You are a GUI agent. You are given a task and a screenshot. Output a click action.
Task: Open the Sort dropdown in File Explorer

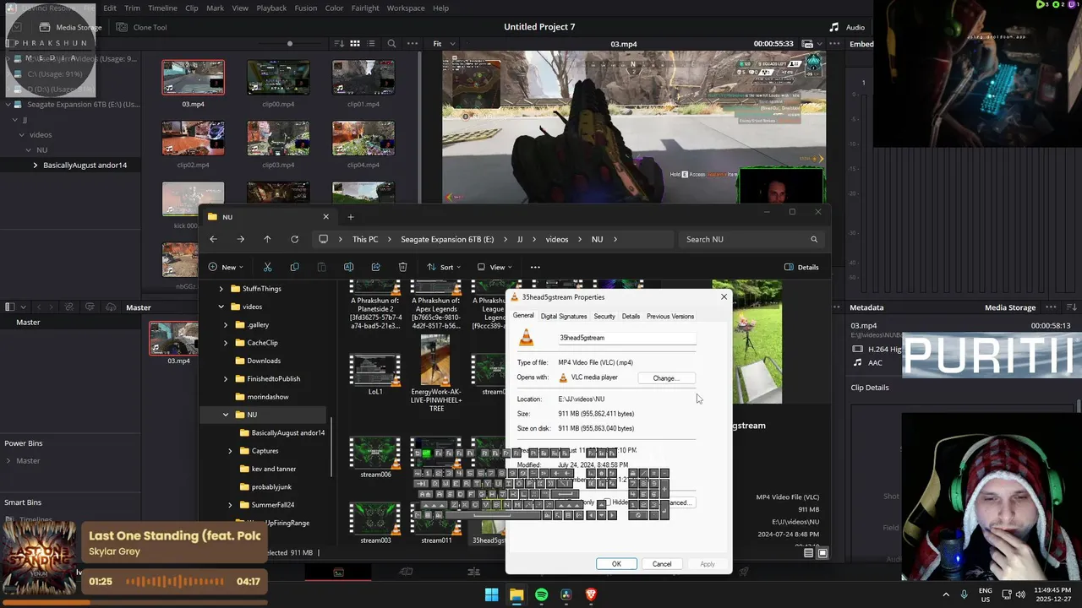(x=444, y=267)
